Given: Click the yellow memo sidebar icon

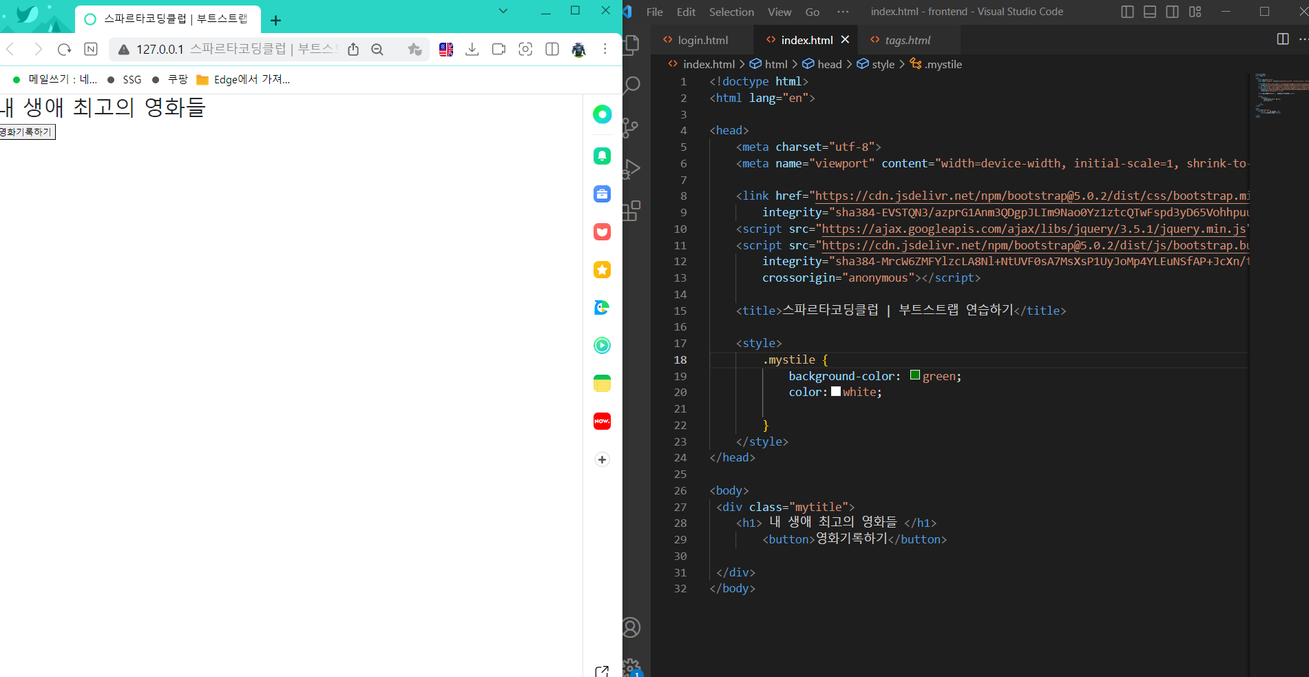Looking at the screenshot, I should pos(603,384).
